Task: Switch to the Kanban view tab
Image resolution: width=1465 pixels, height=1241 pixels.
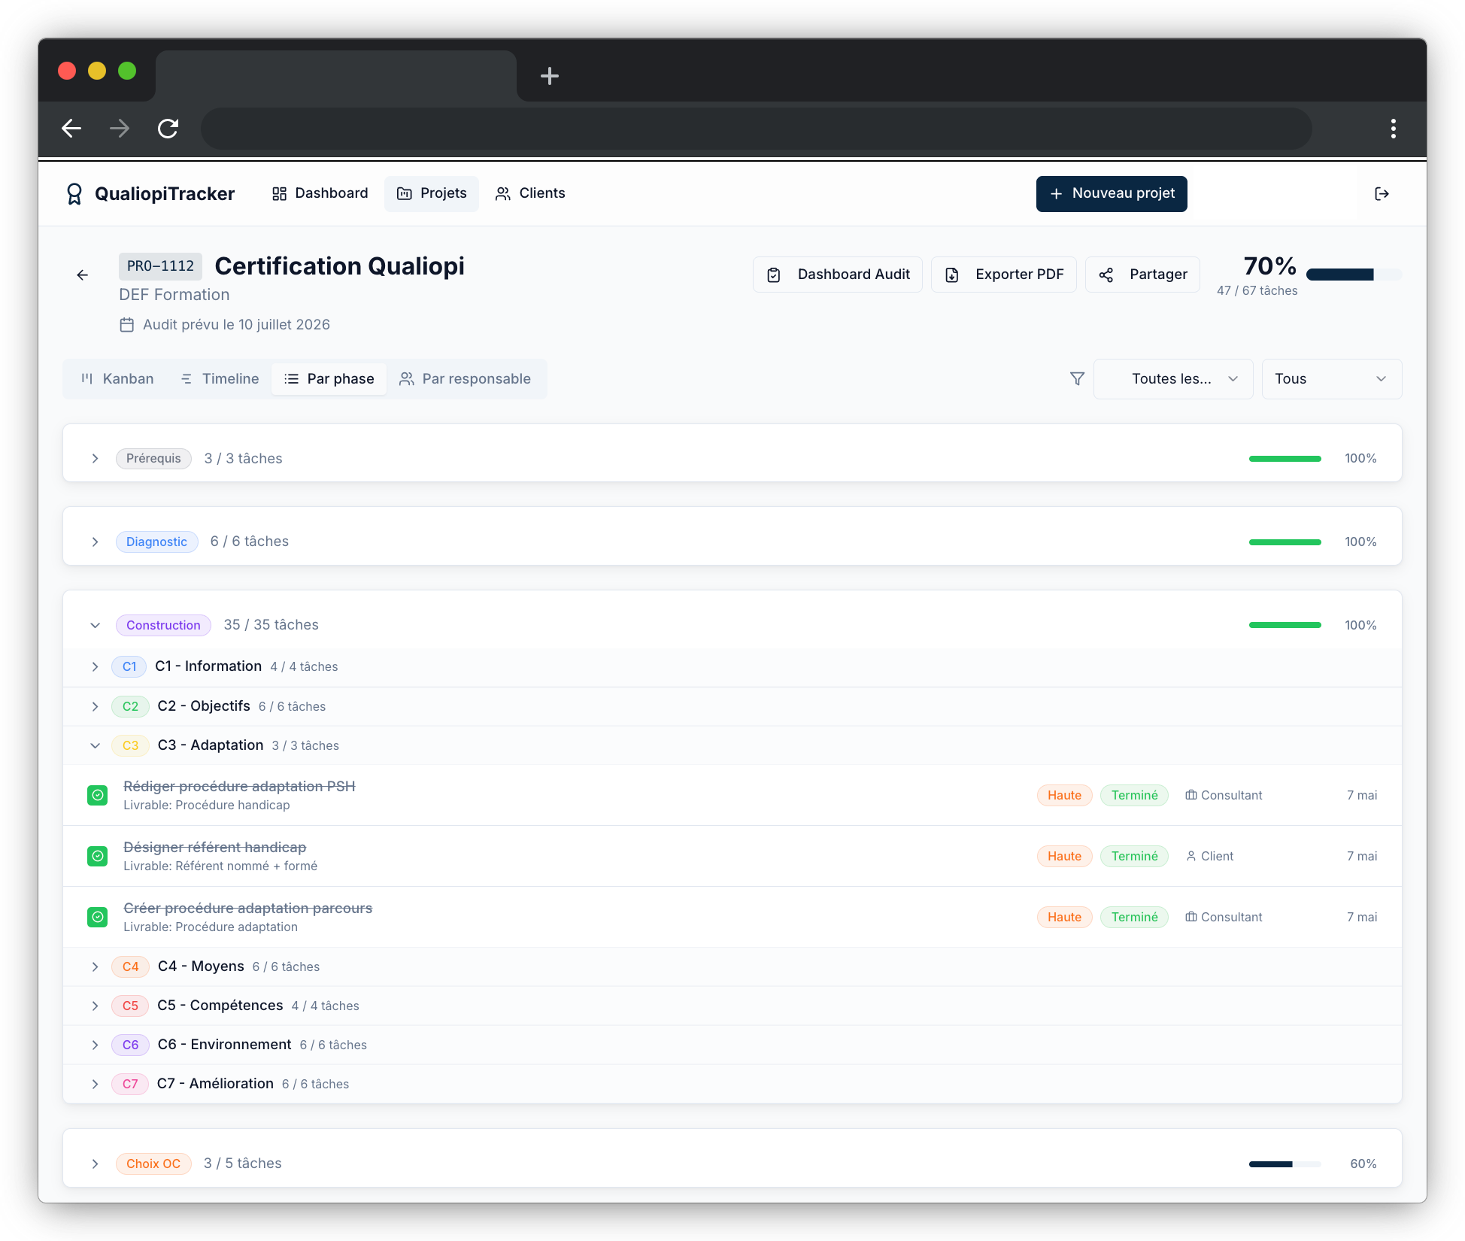Action: (x=117, y=379)
